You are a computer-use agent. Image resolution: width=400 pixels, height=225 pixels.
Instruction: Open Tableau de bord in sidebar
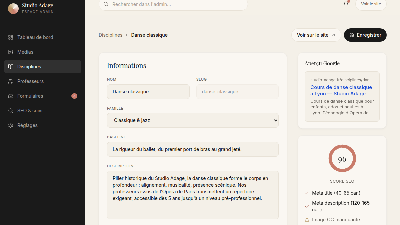pyautogui.click(x=43, y=37)
